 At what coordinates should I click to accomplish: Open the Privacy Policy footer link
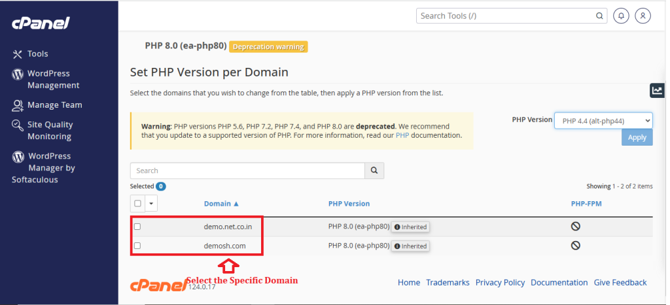(x=500, y=282)
